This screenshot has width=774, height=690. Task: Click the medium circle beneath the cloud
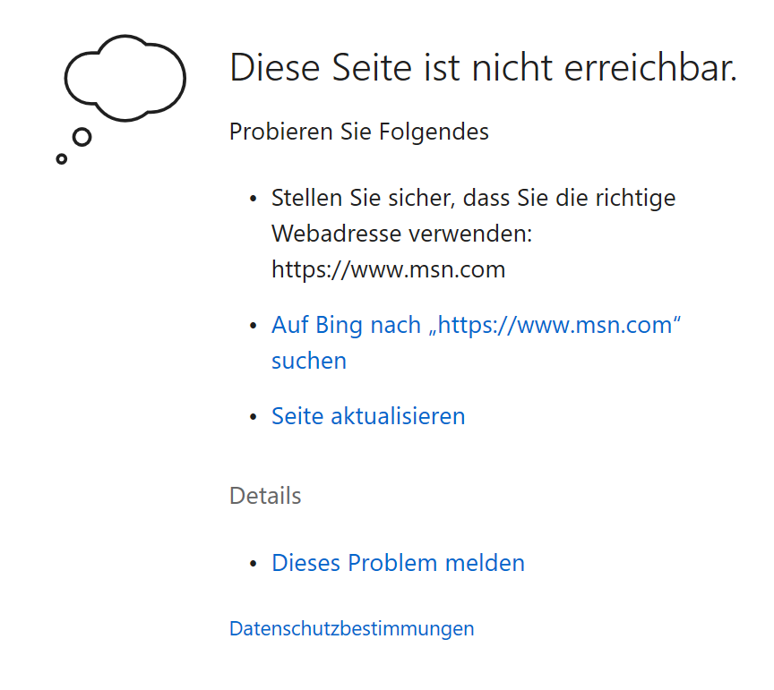point(82,137)
